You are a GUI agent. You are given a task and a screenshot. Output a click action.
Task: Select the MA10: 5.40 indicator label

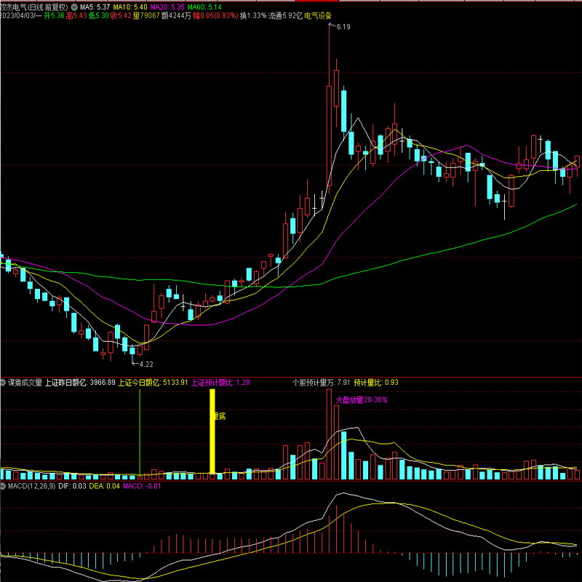(131, 7)
